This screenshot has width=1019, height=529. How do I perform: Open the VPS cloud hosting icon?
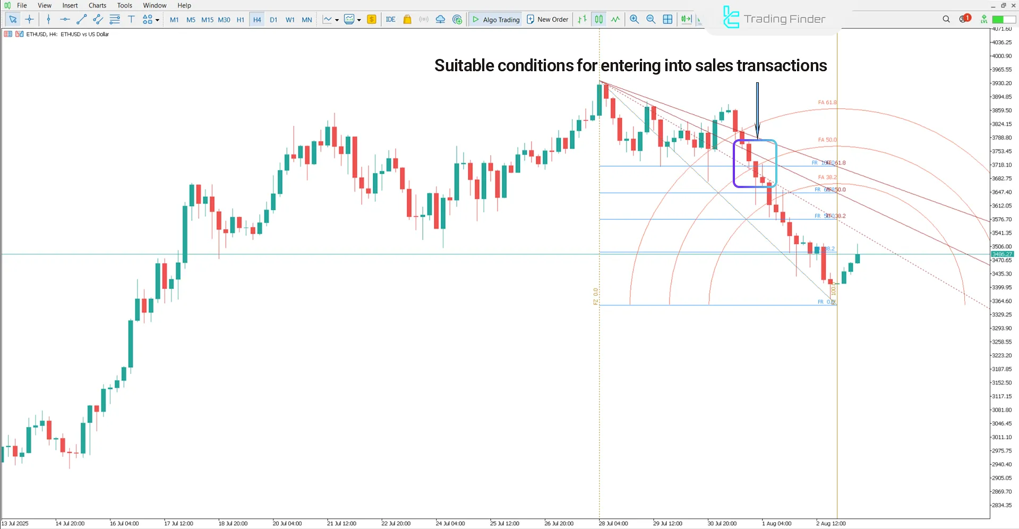click(x=440, y=20)
